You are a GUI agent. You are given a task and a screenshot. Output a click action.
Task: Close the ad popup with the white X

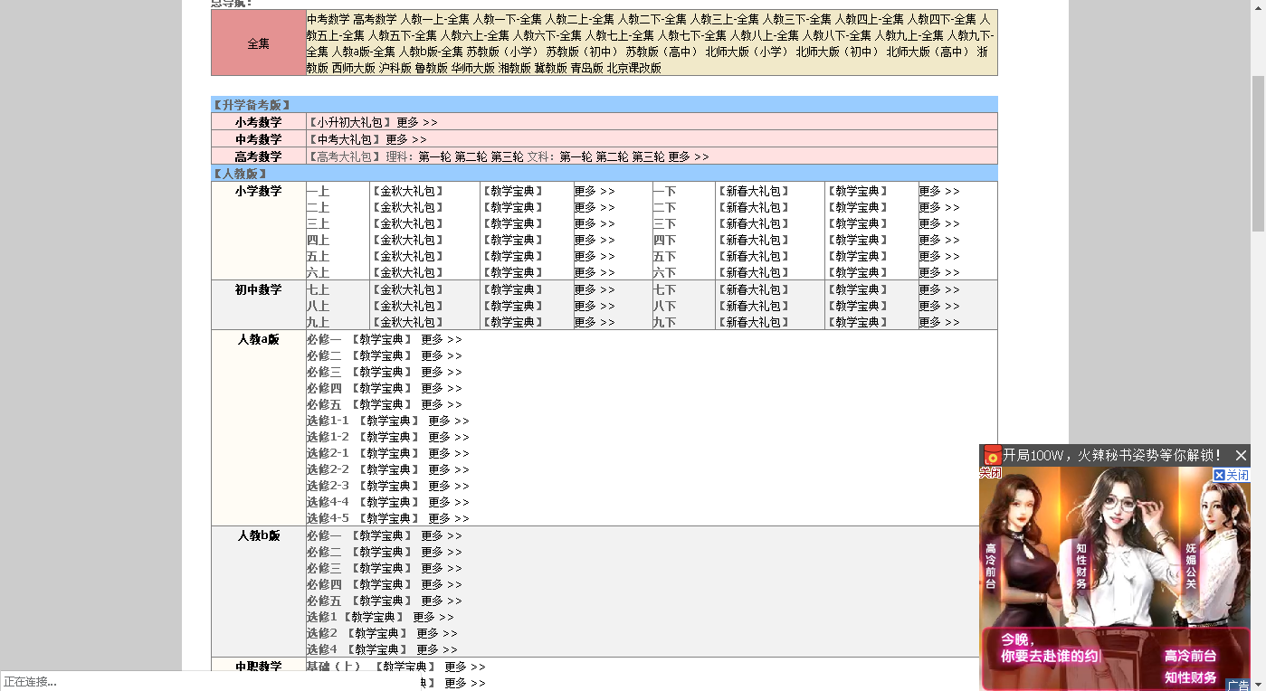click(1241, 455)
